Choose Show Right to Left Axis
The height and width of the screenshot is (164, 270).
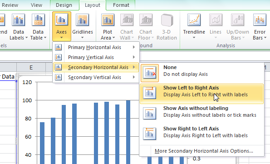[x=201, y=134]
